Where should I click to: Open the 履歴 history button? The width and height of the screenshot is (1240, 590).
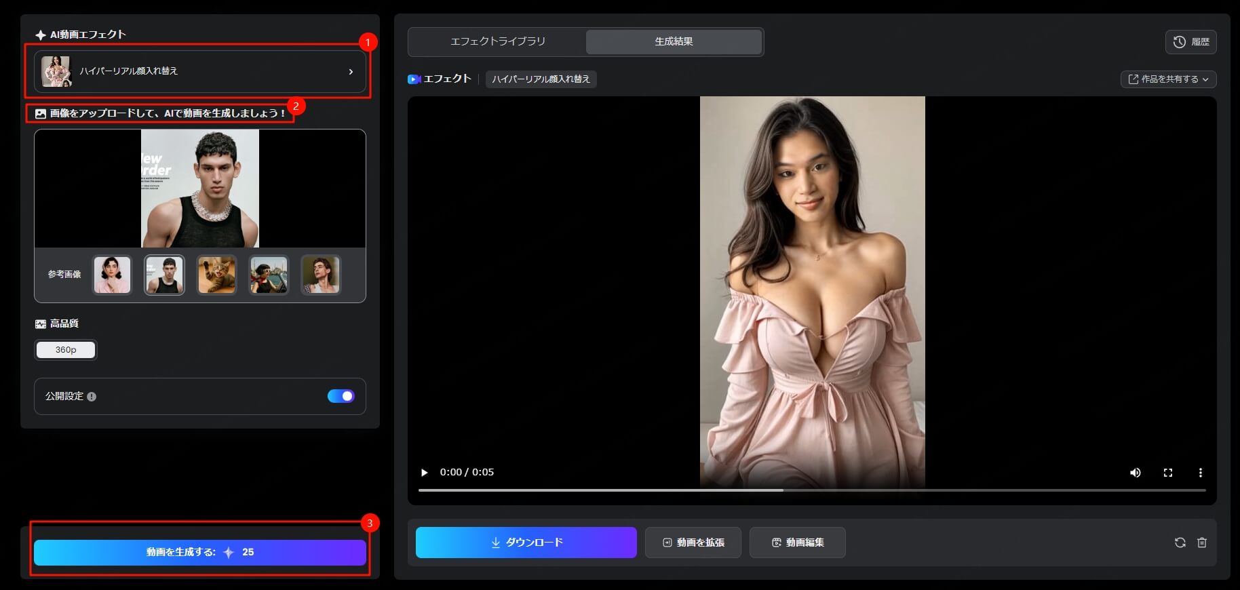(x=1191, y=42)
